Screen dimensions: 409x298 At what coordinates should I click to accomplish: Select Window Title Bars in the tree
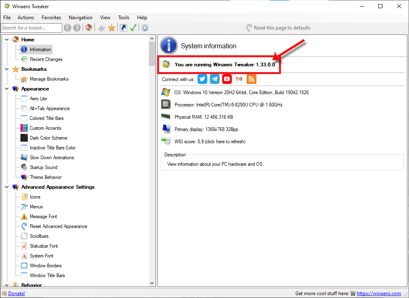pos(47,275)
